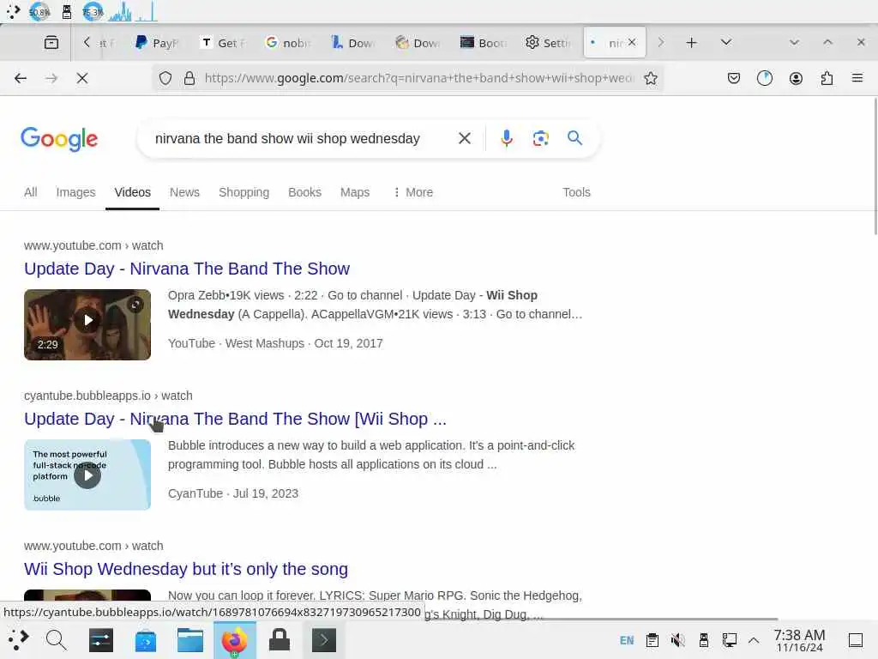Expand the titlebar chevron-down menu
The height and width of the screenshot is (659, 878).
[x=793, y=43]
